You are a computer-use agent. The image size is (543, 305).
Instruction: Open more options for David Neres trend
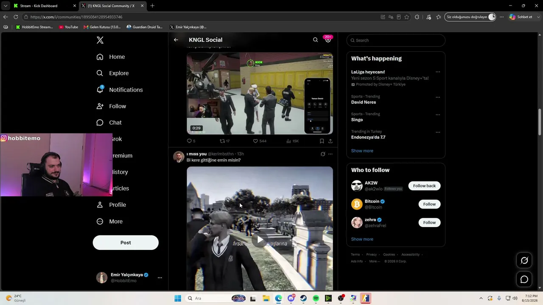[438, 97]
